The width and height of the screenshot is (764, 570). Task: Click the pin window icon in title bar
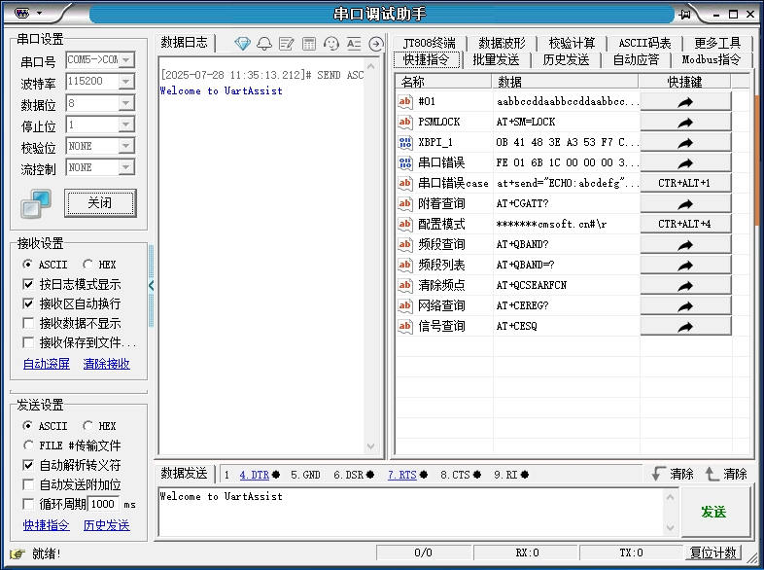coord(684,15)
